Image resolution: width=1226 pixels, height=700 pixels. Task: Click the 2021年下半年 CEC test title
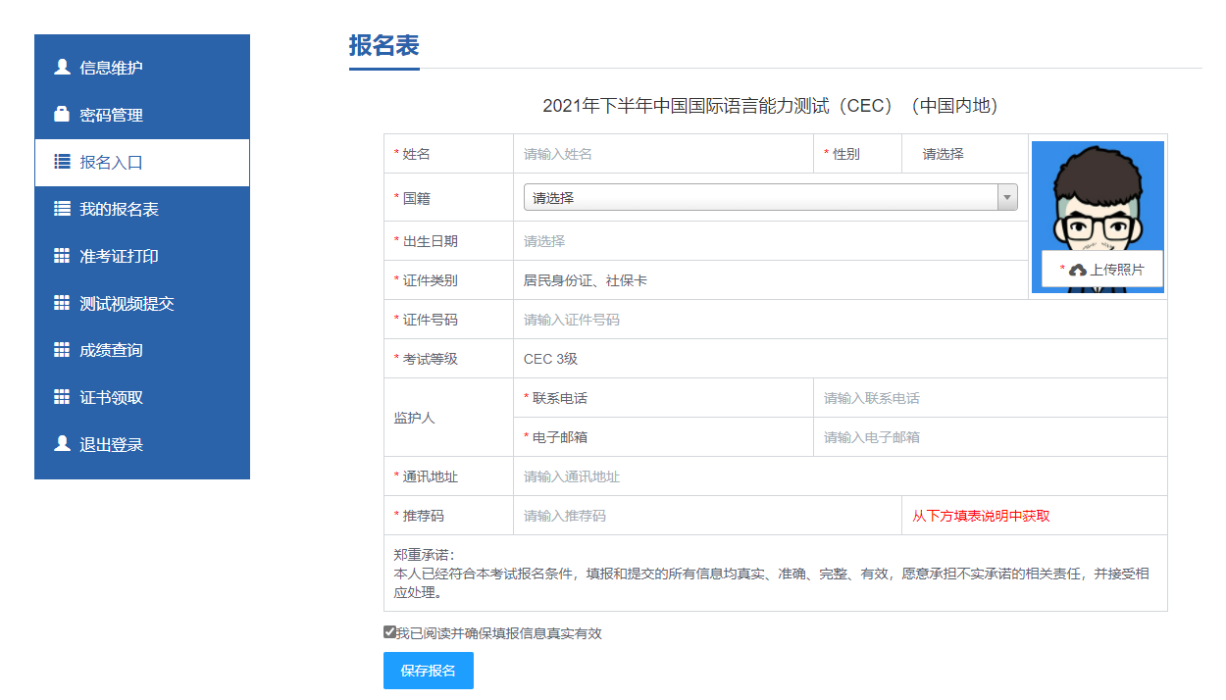771,106
